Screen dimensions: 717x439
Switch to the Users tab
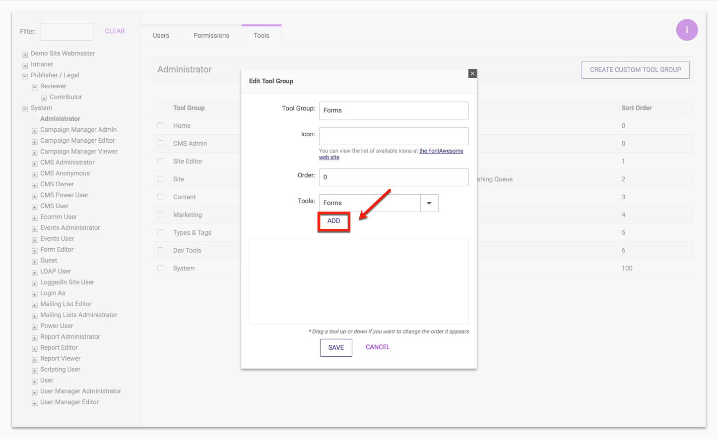coord(161,36)
